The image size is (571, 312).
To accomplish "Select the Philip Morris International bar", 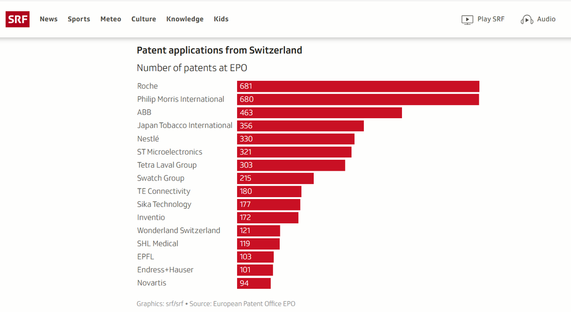I will (358, 99).
